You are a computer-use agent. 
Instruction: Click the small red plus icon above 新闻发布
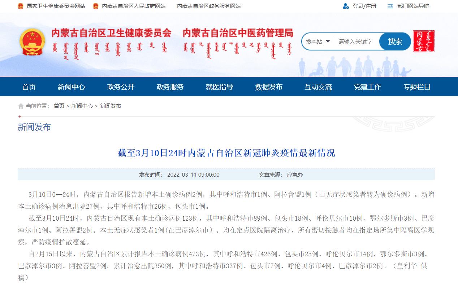[x=20, y=117]
